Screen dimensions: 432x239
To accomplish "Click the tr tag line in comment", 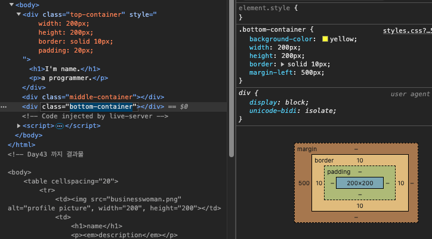I will pos(47,190).
